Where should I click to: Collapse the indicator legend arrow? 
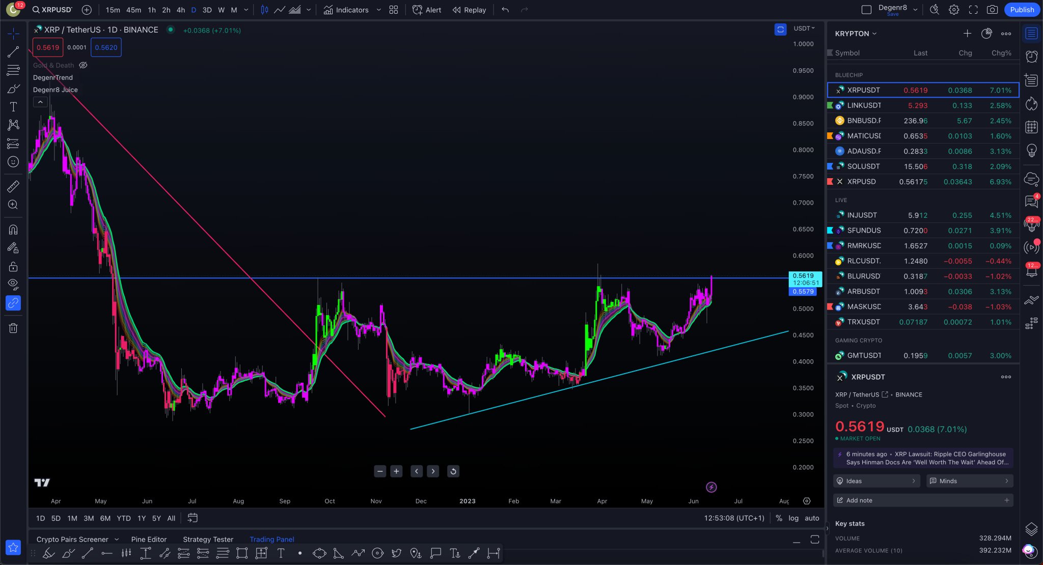coord(40,102)
